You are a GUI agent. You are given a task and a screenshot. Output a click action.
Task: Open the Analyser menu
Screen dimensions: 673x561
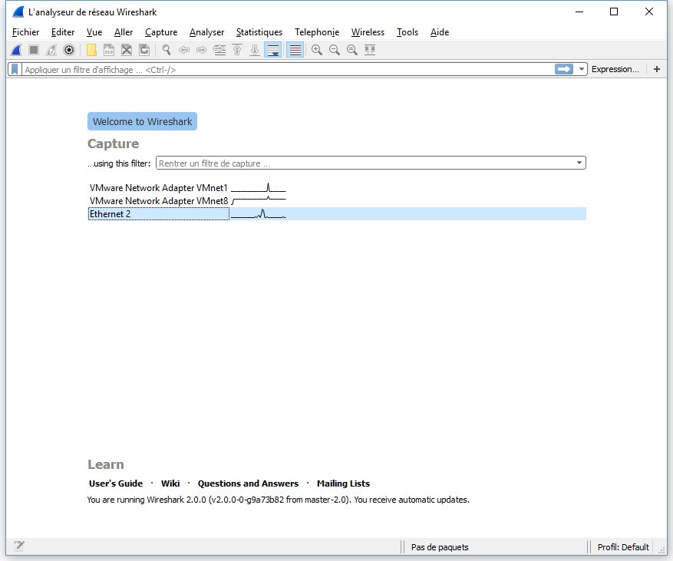tap(207, 32)
